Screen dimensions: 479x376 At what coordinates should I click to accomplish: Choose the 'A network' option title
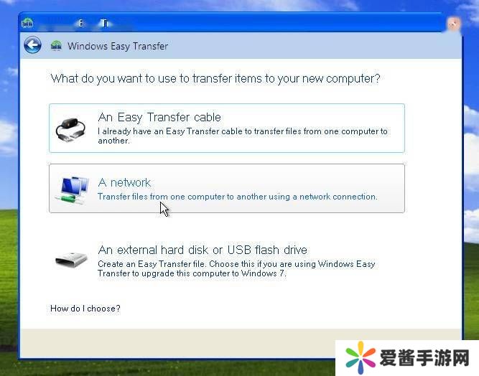click(x=124, y=182)
